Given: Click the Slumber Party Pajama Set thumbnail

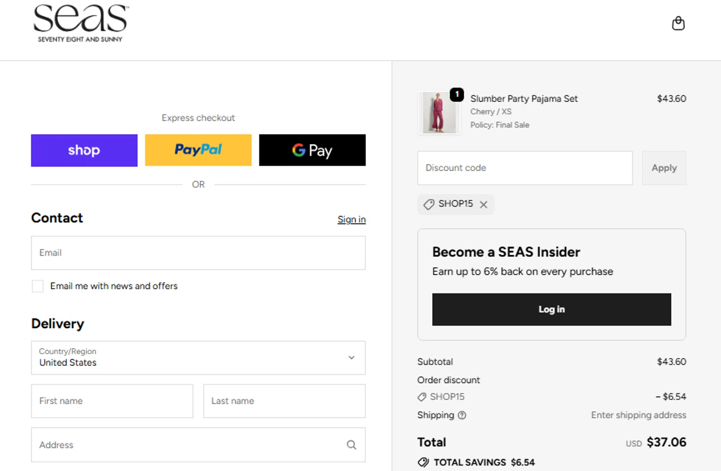Looking at the screenshot, I should tap(439, 113).
